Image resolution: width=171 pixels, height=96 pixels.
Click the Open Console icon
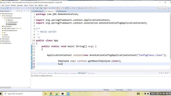[165, 73]
